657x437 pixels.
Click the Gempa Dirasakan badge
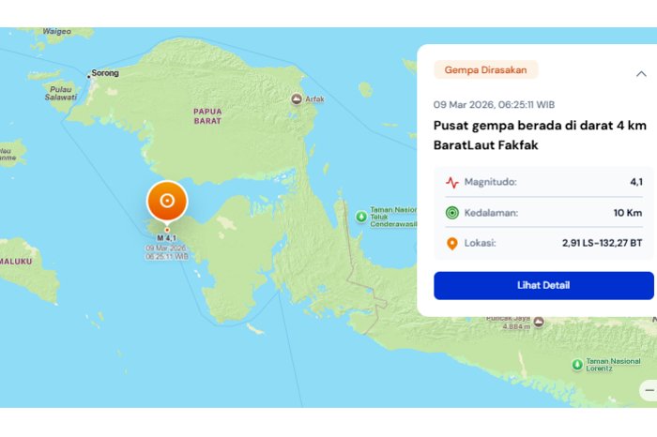[x=485, y=69]
